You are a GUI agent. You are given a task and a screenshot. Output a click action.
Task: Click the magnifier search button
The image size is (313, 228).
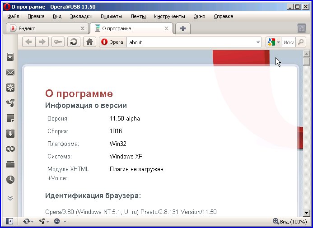pyautogui.click(x=301, y=42)
